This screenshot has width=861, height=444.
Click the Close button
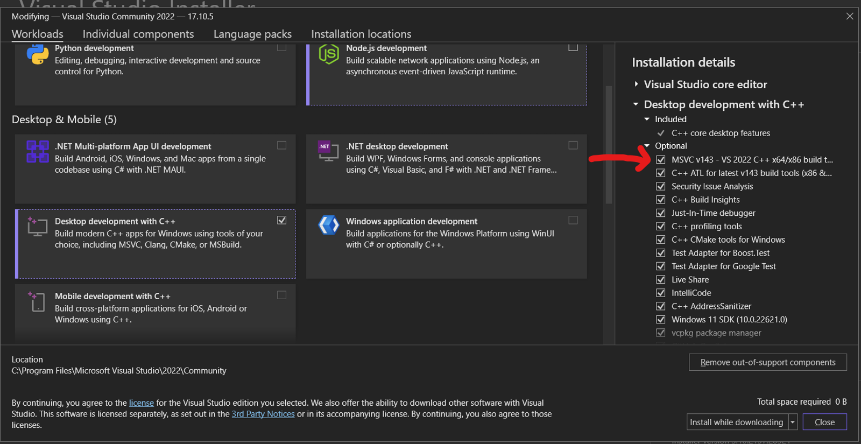point(825,422)
